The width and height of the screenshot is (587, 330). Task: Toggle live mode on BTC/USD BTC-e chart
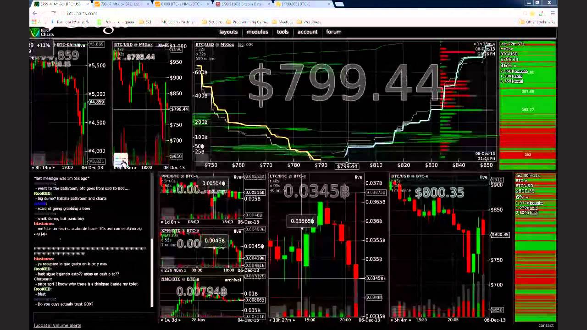click(x=484, y=177)
